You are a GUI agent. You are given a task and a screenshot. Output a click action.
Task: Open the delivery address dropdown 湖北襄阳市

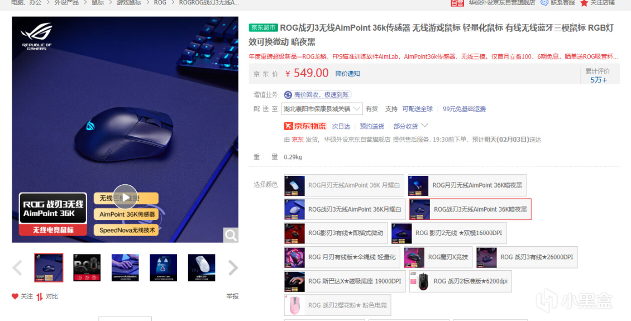(322, 109)
